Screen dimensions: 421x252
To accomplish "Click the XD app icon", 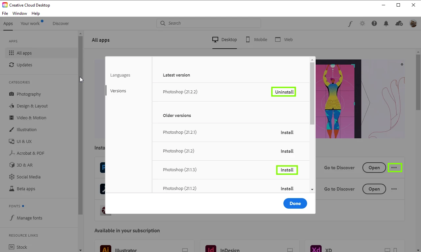I will (x=316, y=248).
